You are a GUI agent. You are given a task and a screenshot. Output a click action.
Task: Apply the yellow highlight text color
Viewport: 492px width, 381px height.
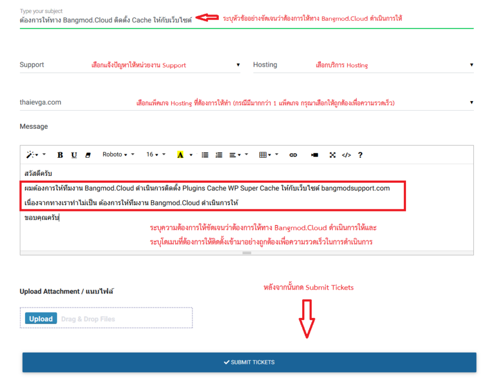(x=180, y=155)
